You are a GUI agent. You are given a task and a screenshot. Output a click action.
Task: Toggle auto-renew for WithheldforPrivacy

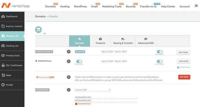click(159, 61)
